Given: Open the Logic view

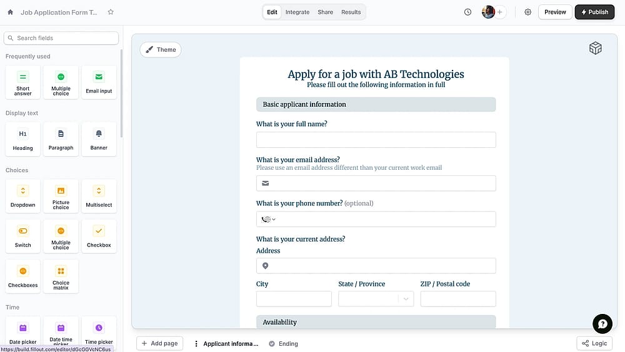Looking at the screenshot, I should [x=594, y=343].
